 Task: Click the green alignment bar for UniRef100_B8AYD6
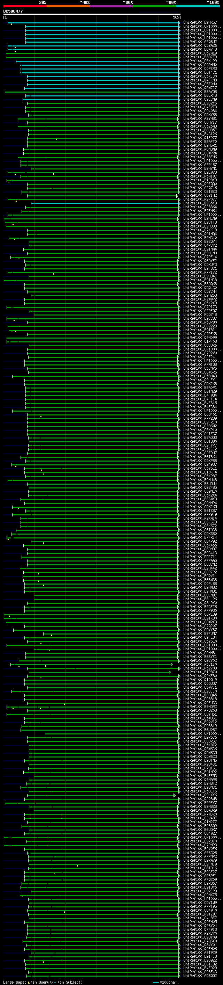92,92
